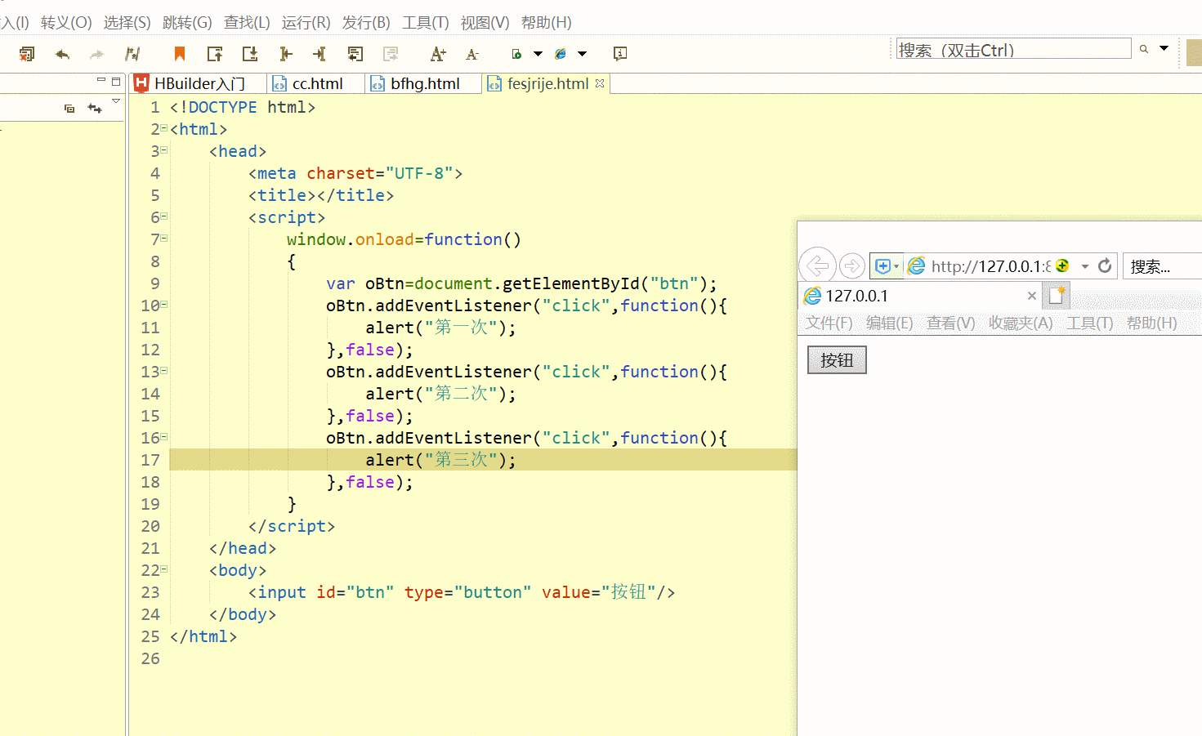
Task: Click the green plus add-on icon in address bar
Action: [1062, 265]
